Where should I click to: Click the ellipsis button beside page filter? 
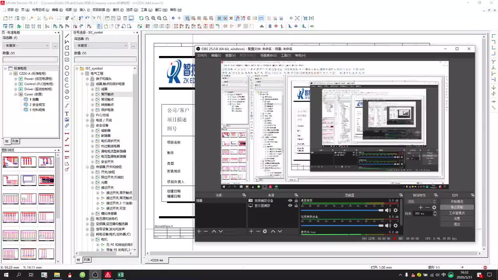click(55, 45)
